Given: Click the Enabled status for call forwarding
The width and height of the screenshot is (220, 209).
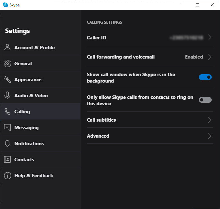Looking at the screenshot, I should [194, 57].
